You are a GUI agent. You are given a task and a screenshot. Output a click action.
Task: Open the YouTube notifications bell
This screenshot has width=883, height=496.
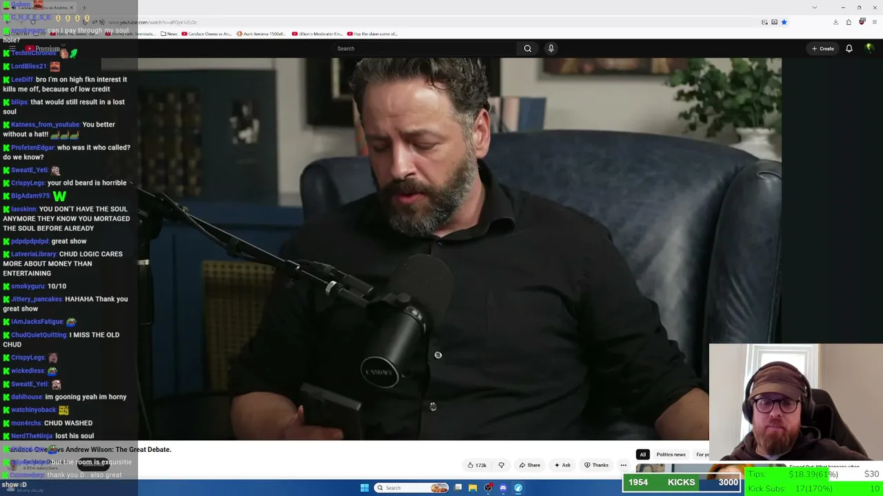pos(849,48)
